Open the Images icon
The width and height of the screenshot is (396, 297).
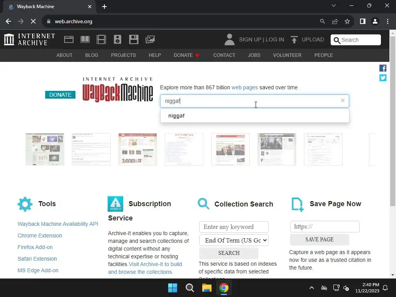[x=150, y=40]
